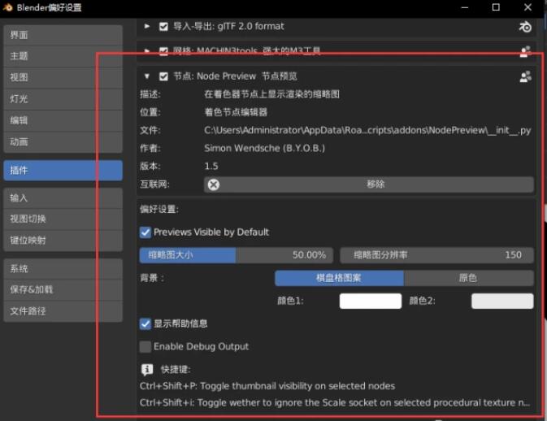Minimize the Blender preferences window
The height and width of the screenshot is (421, 547).
[465, 7]
